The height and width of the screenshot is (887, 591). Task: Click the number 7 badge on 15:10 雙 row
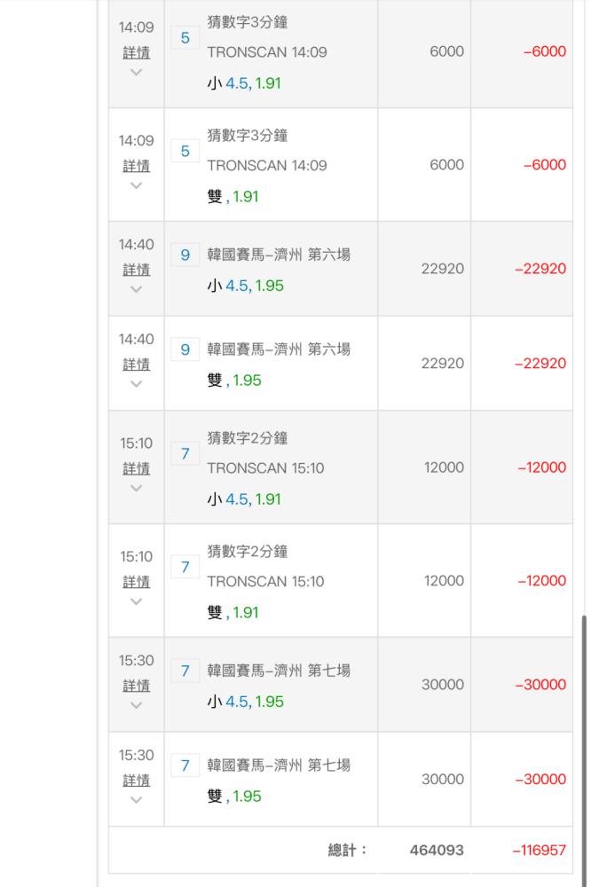[185, 567]
